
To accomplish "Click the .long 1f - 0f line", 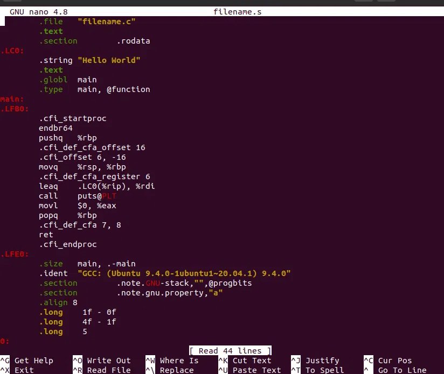I will (x=77, y=312).
